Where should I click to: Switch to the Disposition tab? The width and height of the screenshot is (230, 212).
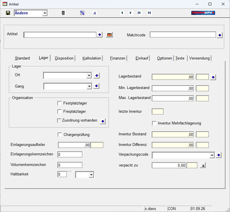[x=64, y=58]
